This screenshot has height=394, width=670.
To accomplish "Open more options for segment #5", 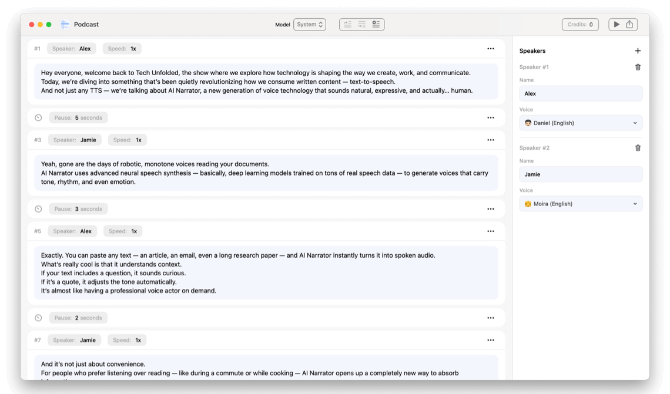I will click(x=490, y=231).
